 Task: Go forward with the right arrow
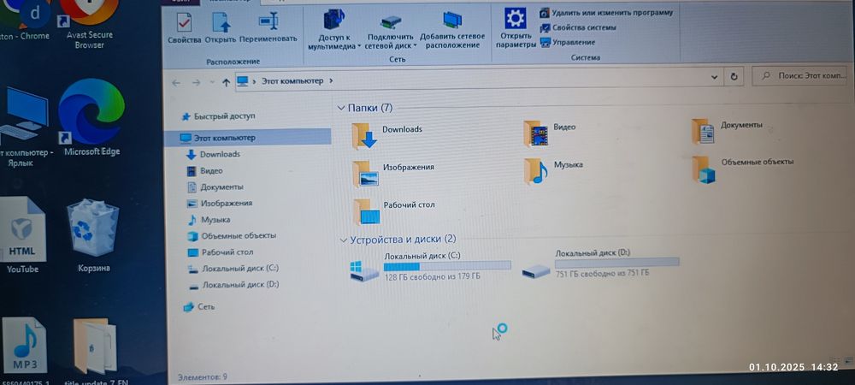197,82
